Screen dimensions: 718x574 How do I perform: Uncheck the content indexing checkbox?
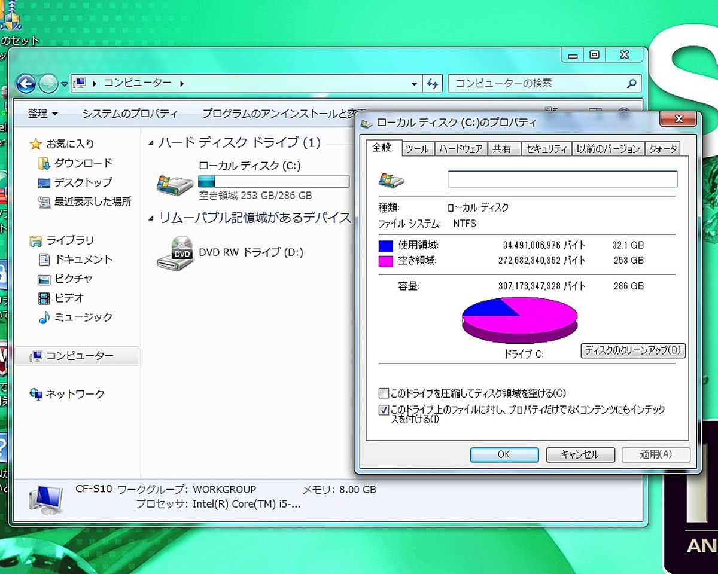pos(384,410)
